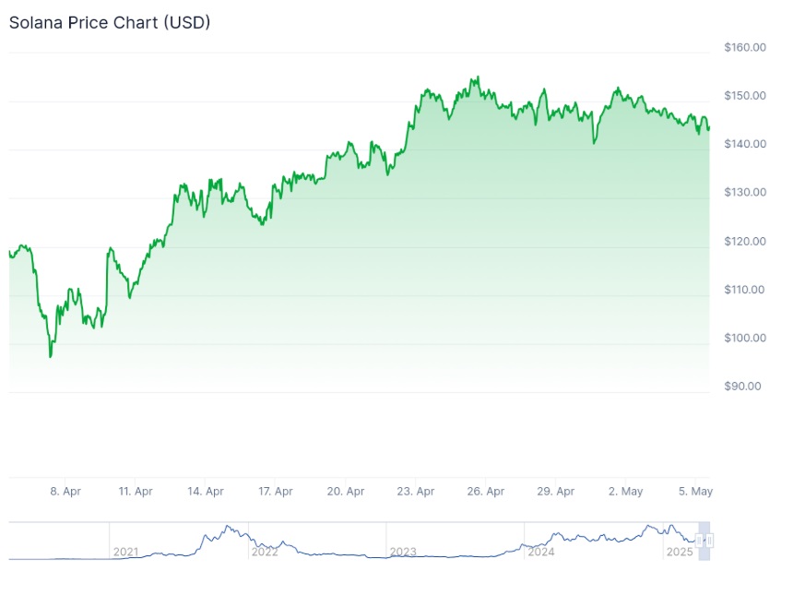Image resolution: width=793 pixels, height=595 pixels.
Task: Click the 2. May date axis label
Action: click(x=626, y=492)
